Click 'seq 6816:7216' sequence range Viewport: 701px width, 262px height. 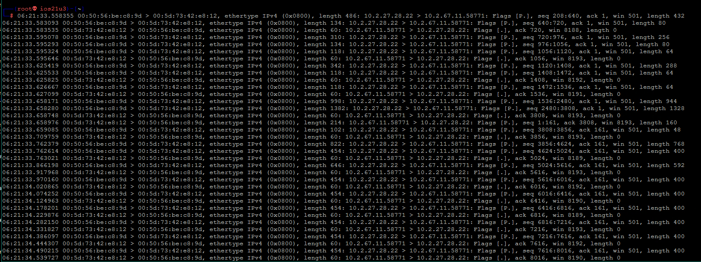[547, 222]
